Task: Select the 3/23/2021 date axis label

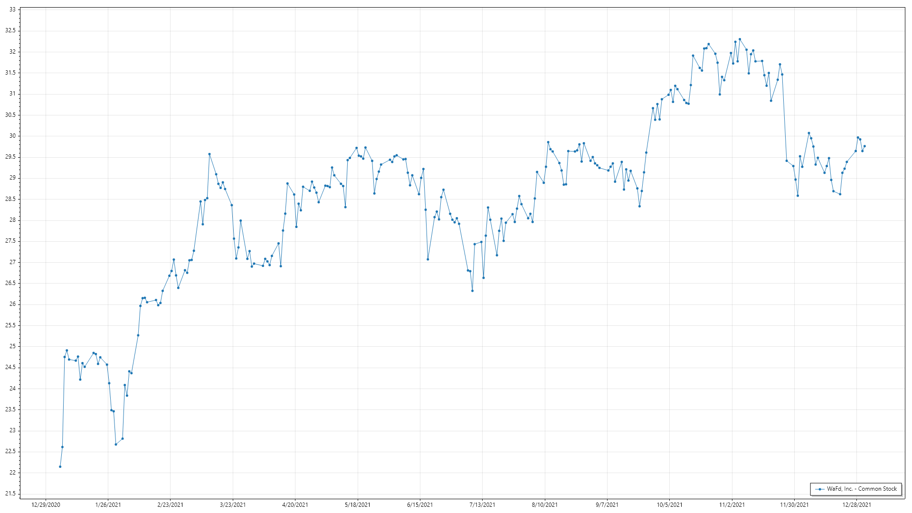Action: (x=233, y=504)
